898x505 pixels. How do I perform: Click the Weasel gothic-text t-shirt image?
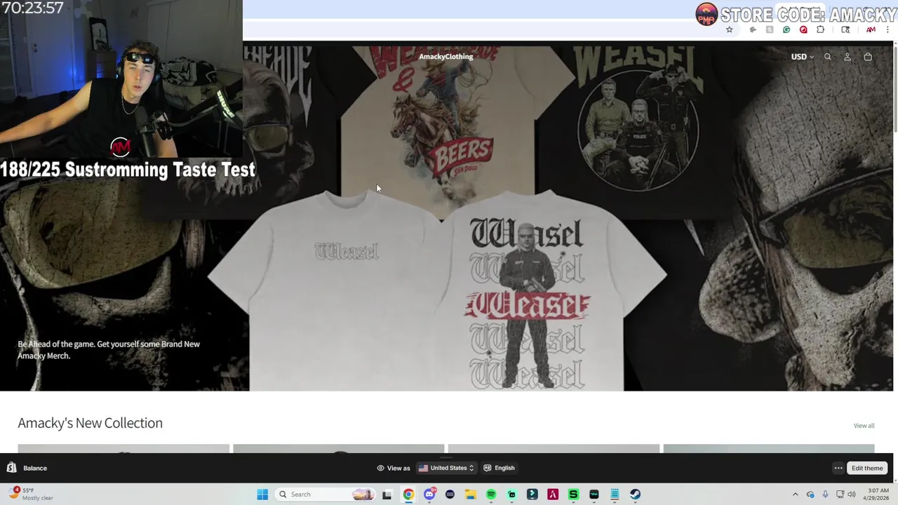530,291
